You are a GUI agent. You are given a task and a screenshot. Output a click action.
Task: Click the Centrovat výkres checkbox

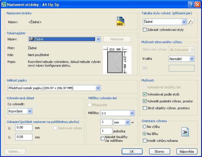pyautogui.click(x=55, y=128)
